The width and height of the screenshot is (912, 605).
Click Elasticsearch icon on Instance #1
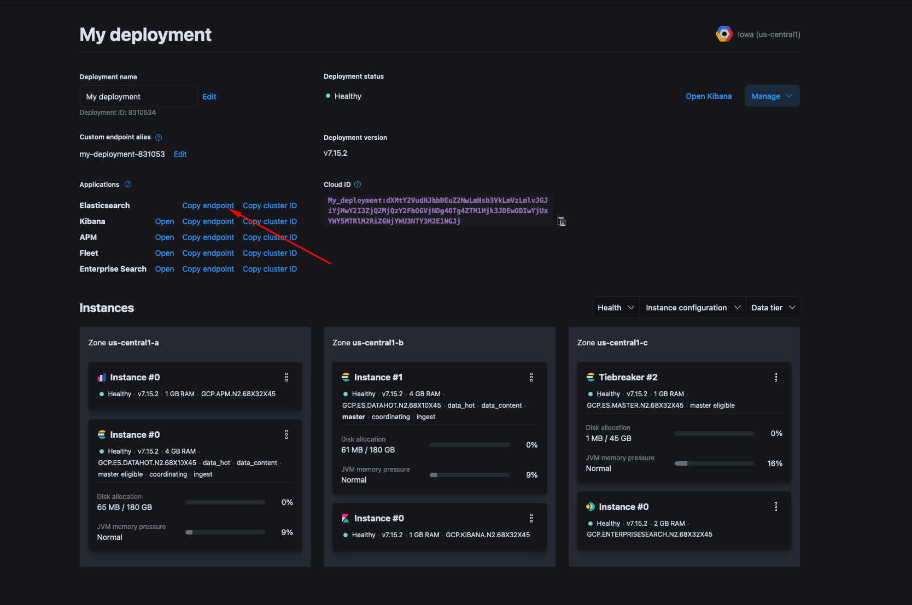tap(346, 377)
